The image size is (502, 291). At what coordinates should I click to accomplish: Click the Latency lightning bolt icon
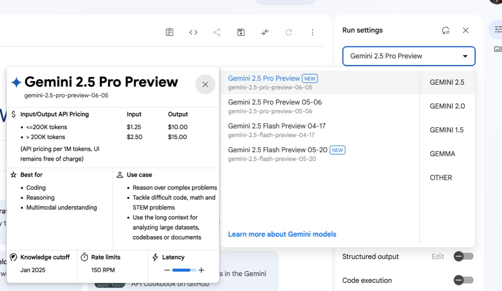tap(155, 257)
